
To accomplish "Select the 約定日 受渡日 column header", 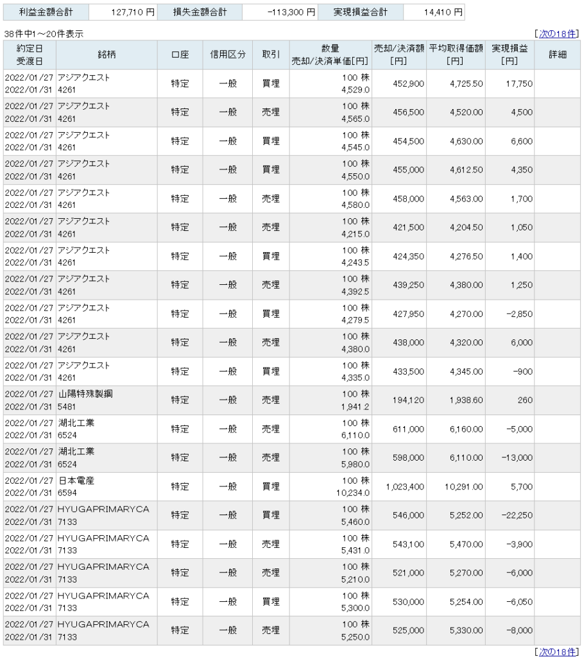I will coord(30,55).
